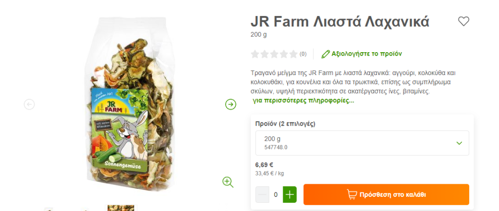Select the third rating star
The image size is (499, 211).
click(x=274, y=54)
